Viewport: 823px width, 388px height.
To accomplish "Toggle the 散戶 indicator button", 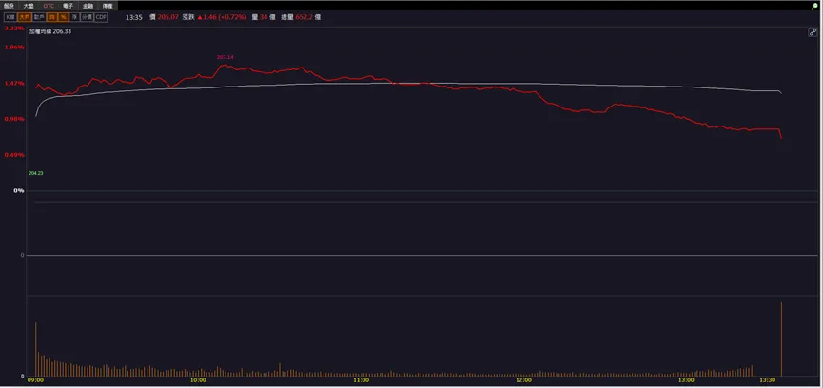I will coord(39,17).
